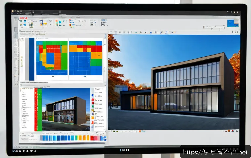
Task: Select the mostly blue grid floor plan
Action: pos(86,58)
